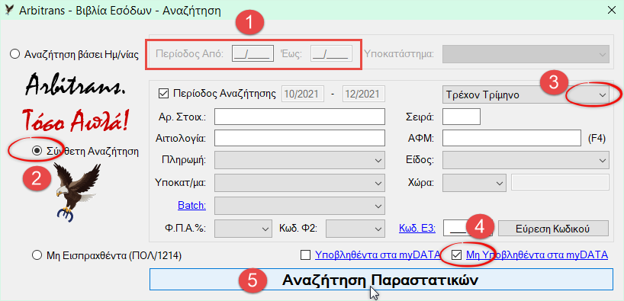Image resolution: width=624 pixels, height=301 pixels.
Task: Click the Εύρεση Κωδικού button
Action: pos(554,229)
